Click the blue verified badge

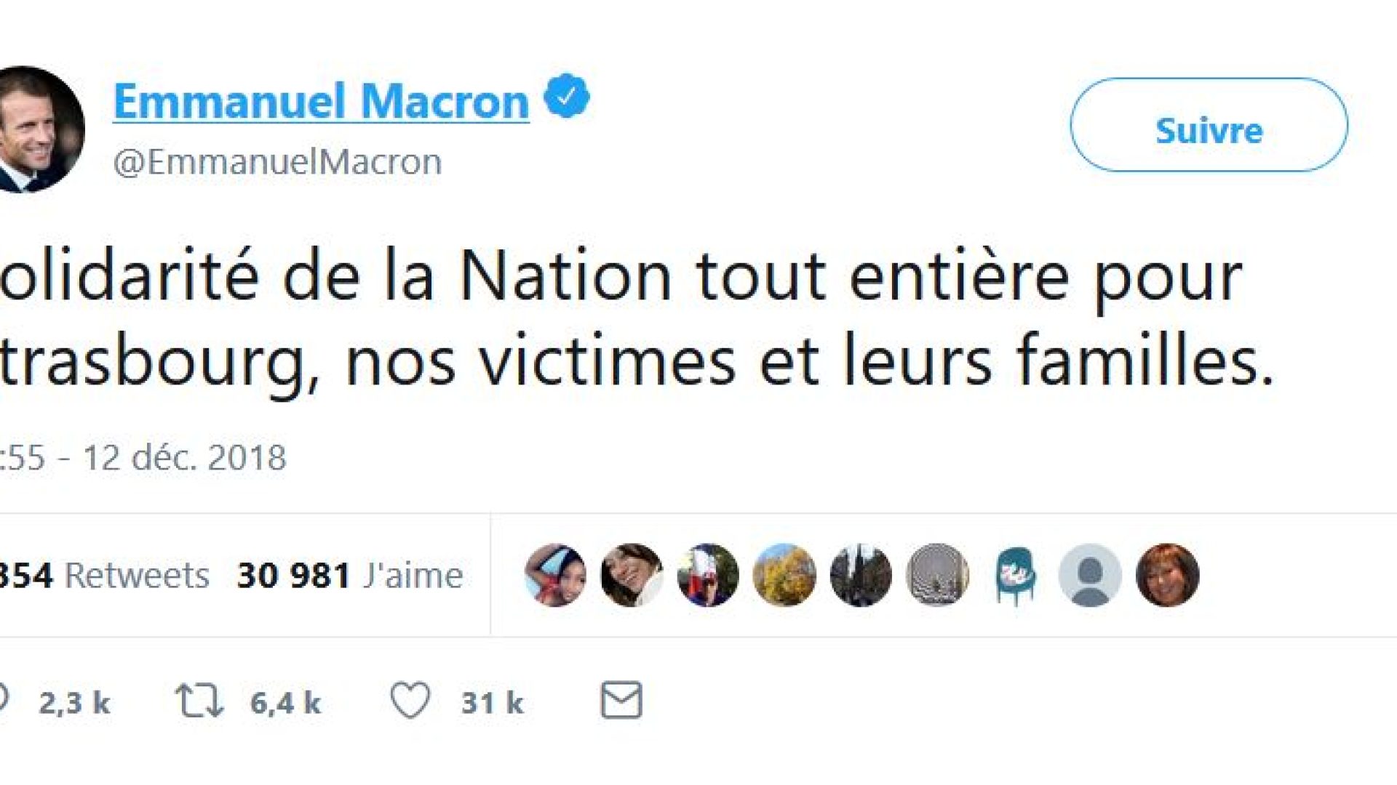[x=567, y=97]
